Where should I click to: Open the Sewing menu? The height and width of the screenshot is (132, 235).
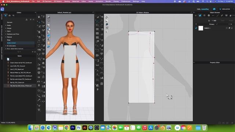pos(67,1)
